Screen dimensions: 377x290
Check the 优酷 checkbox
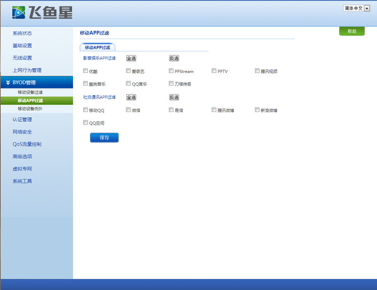tap(85, 71)
